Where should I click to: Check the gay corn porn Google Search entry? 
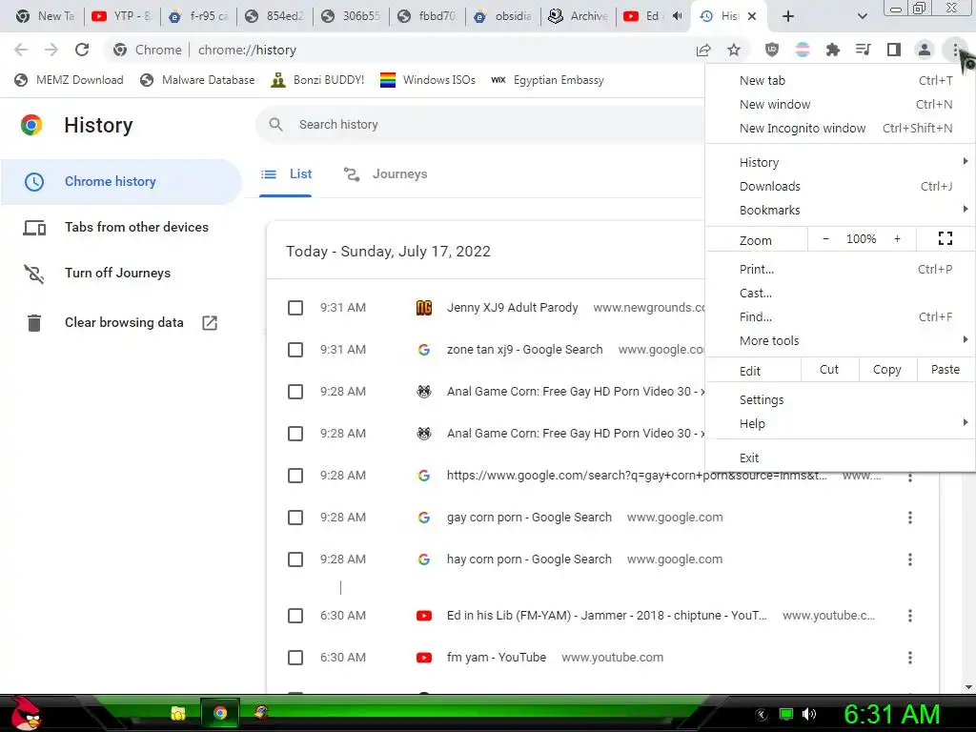295,518
